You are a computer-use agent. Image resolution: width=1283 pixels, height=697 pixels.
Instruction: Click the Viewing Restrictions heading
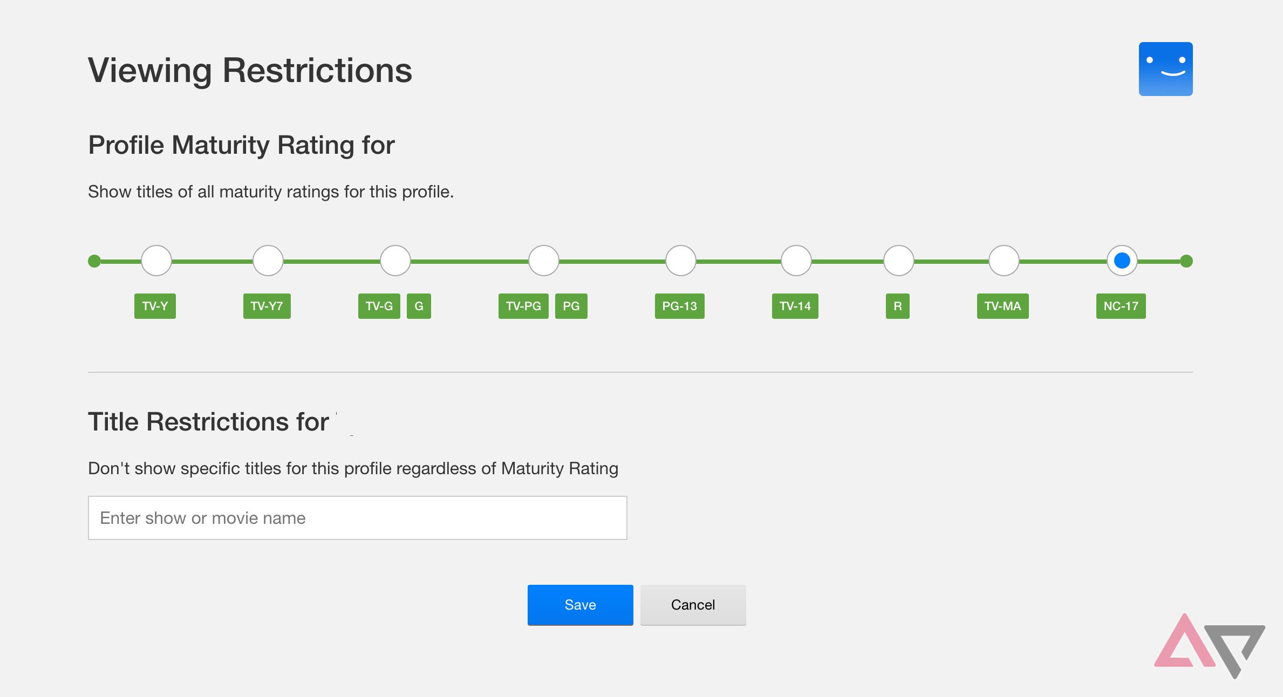250,70
